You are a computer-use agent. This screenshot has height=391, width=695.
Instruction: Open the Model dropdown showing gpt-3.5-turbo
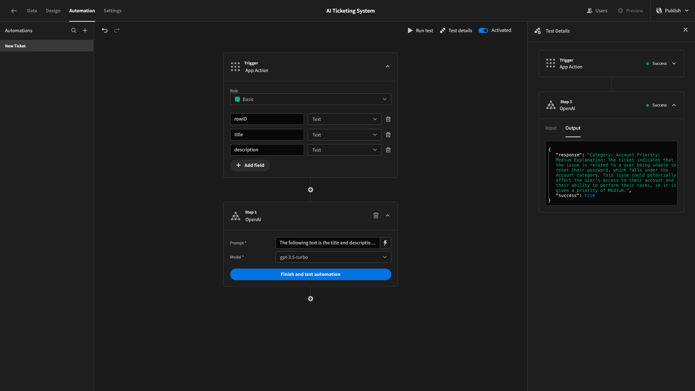click(333, 257)
